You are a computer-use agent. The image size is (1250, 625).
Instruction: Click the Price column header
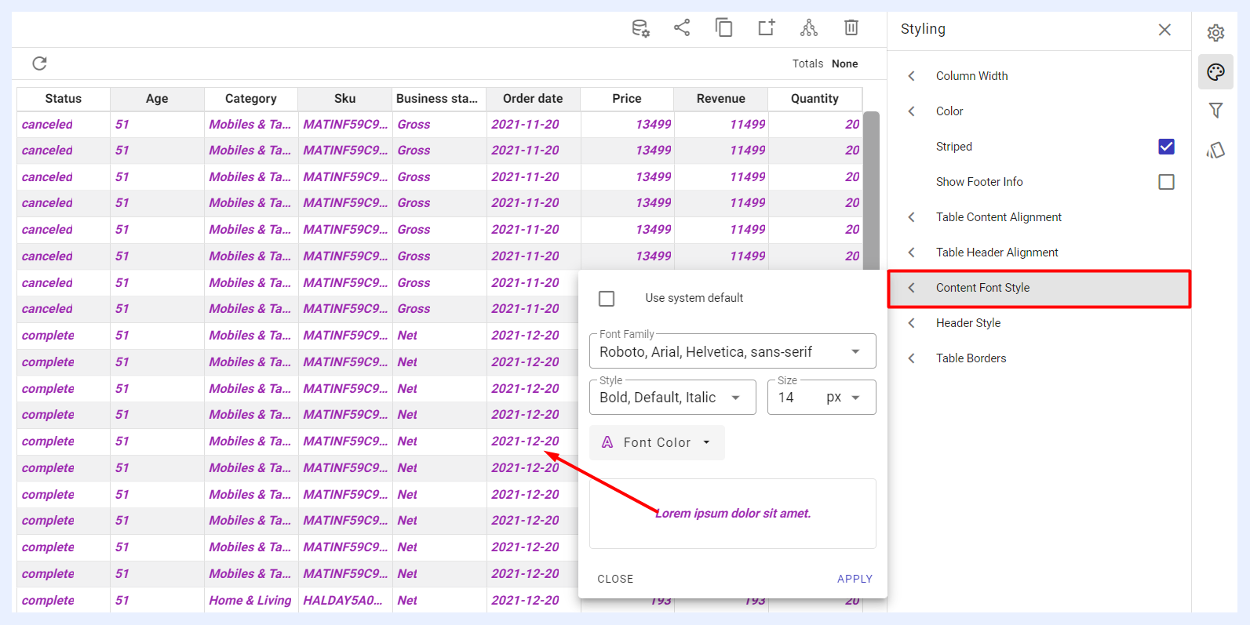click(x=627, y=99)
